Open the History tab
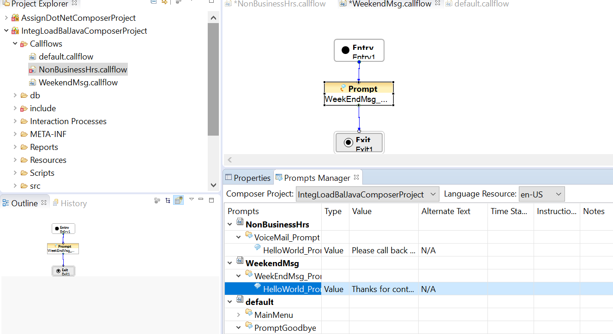Image resolution: width=613 pixels, height=334 pixels. 73,203
